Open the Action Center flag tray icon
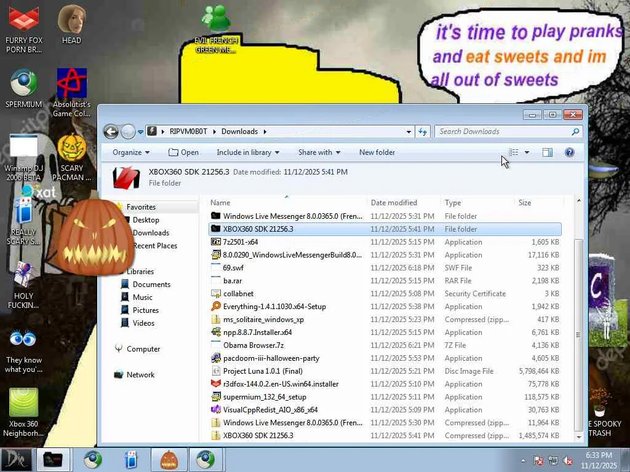Image resolution: width=630 pixels, height=472 pixels. (x=538, y=461)
